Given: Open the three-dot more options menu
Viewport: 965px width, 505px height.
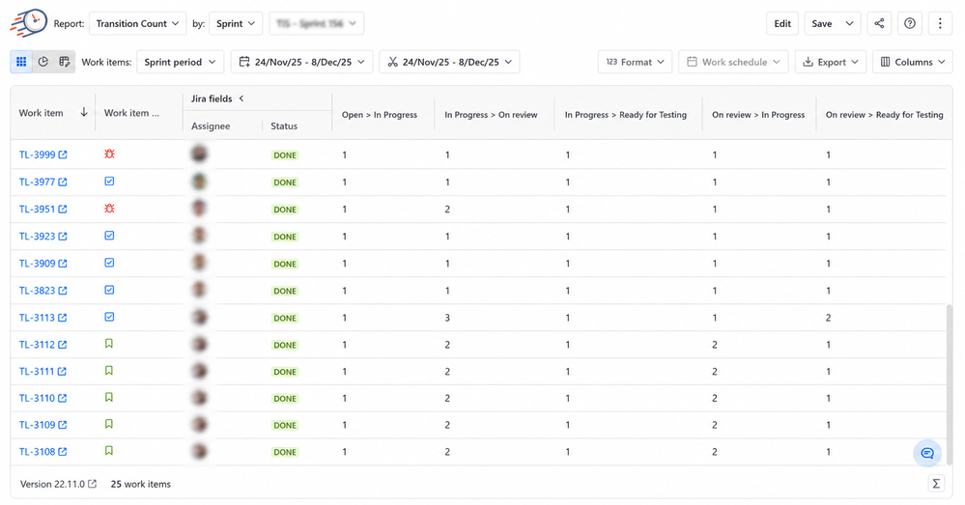Looking at the screenshot, I should pyautogui.click(x=940, y=23).
